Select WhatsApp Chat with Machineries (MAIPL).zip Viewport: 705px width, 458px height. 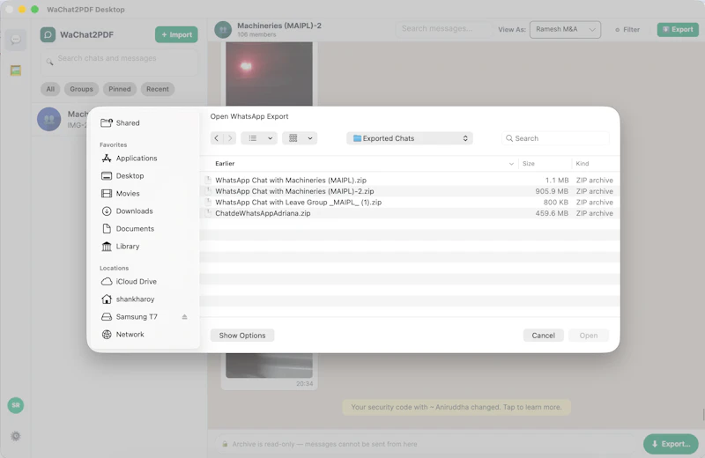[410, 180]
